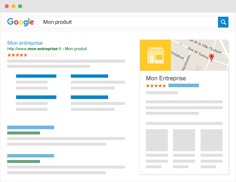The height and width of the screenshot is (182, 236).
Task: Click the blue reviews link beside card stars
Action: point(184,86)
